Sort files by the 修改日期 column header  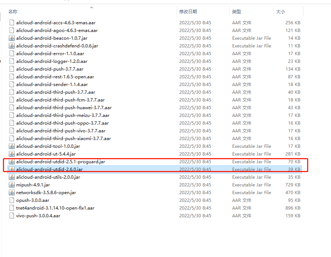tap(188, 12)
